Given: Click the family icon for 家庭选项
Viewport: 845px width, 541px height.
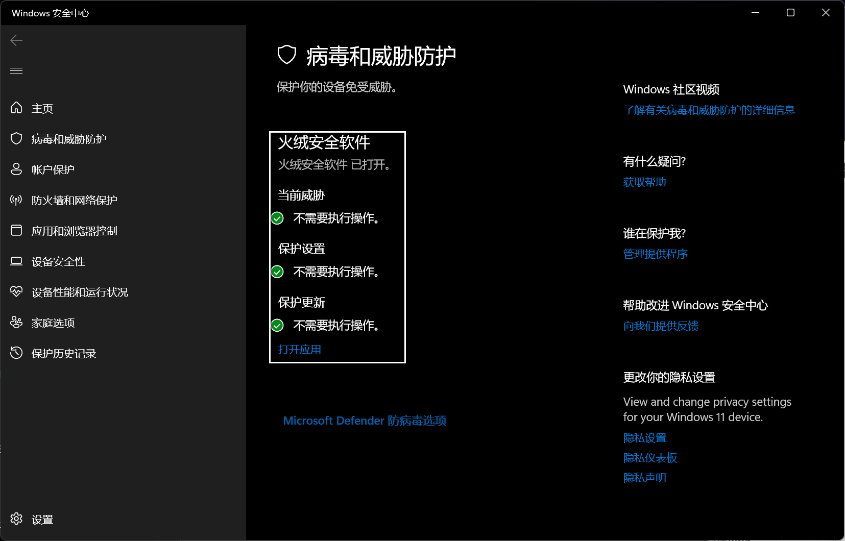Looking at the screenshot, I should pos(16,322).
